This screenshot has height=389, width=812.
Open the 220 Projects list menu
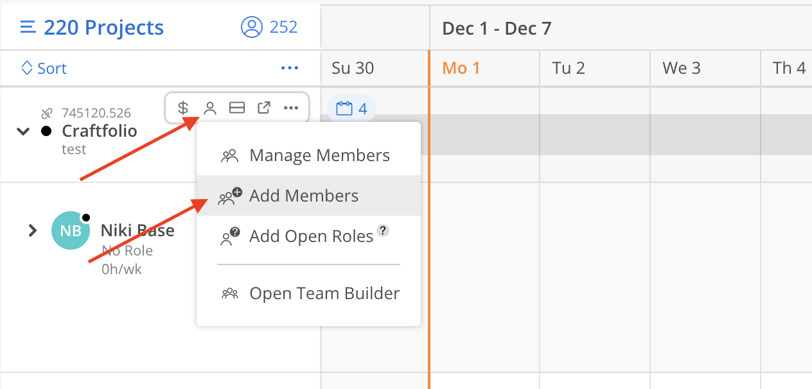28,28
